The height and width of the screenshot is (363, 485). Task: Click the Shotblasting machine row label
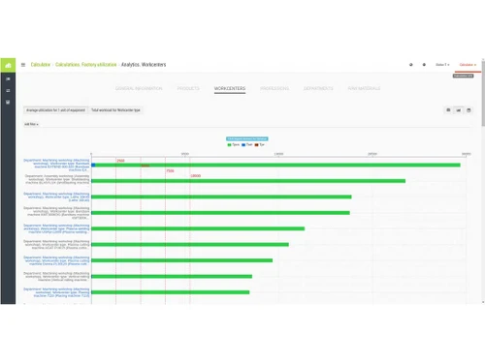(57, 179)
